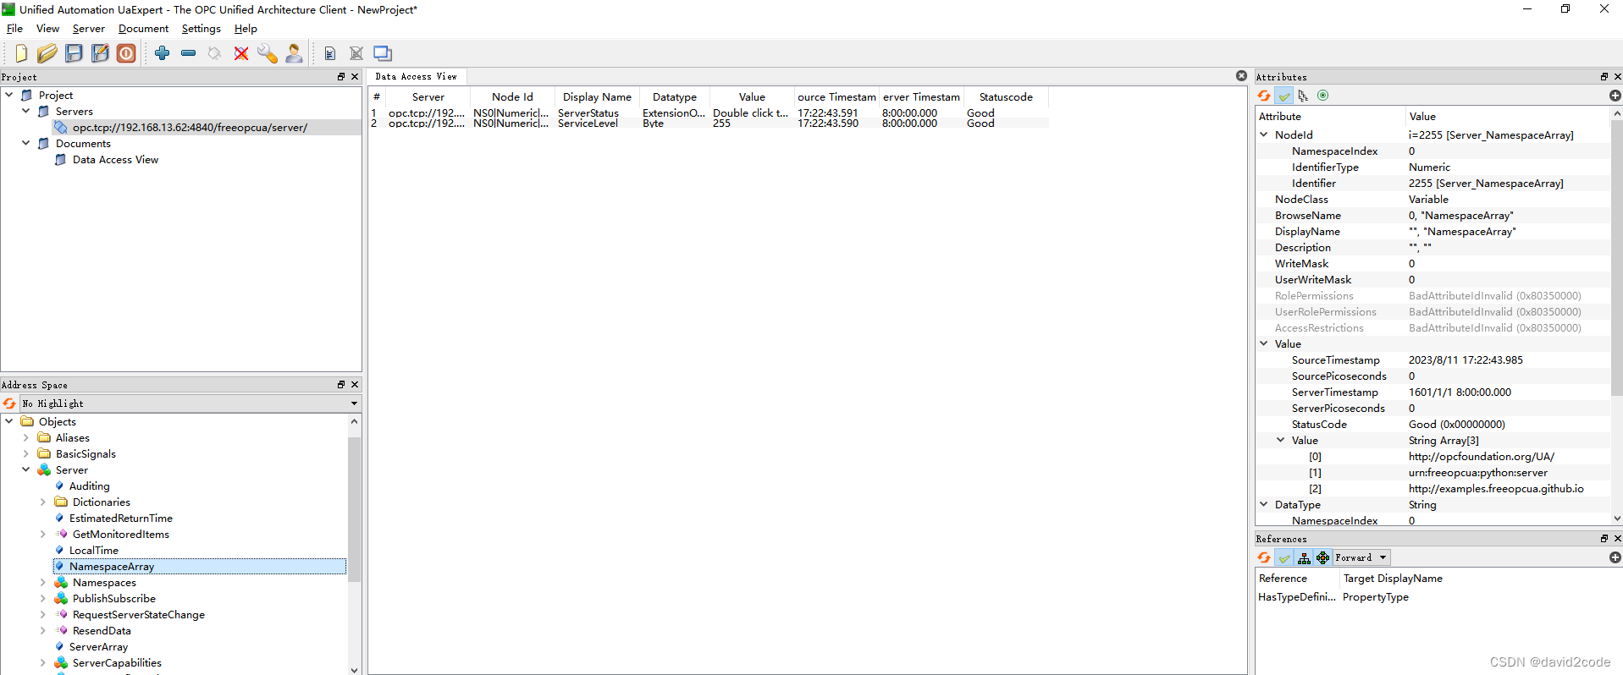This screenshot has width=1623, height=675.
Task: Close the Address Space panel
Action: point(355,385)
